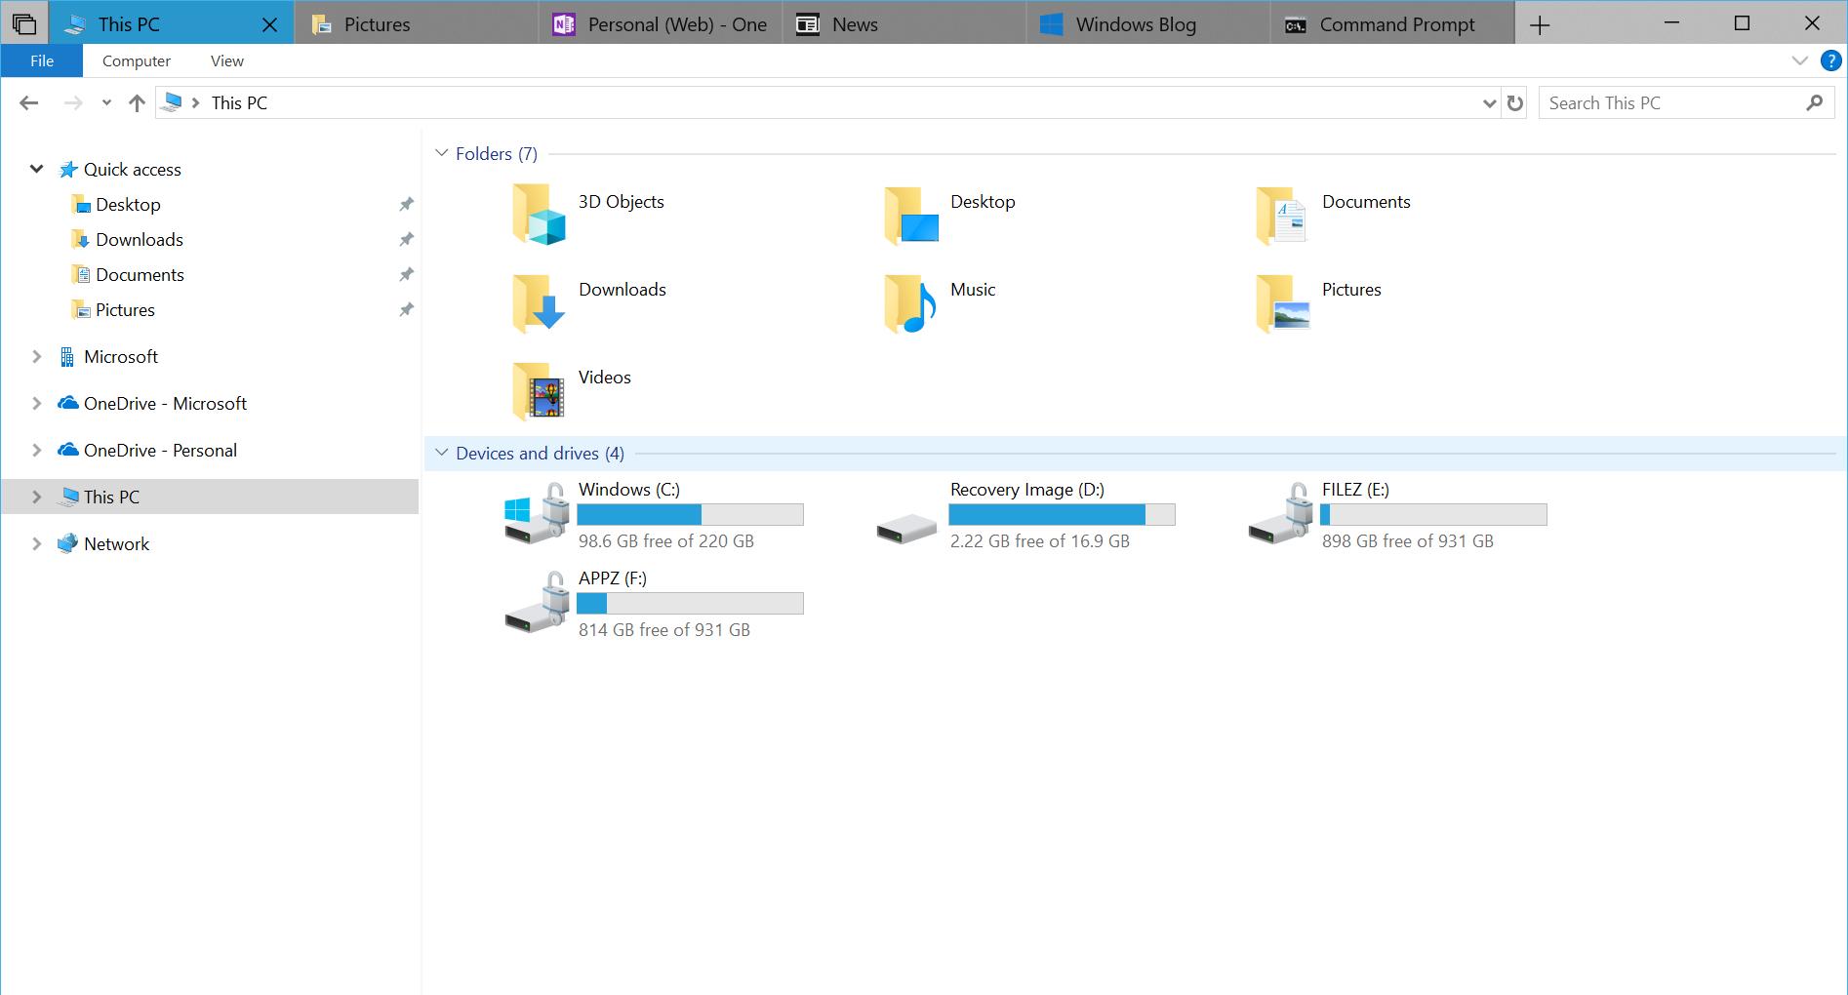Open recent locations dropdown arrow
The height and width of the screenshot is (995, 1848).
106,102
